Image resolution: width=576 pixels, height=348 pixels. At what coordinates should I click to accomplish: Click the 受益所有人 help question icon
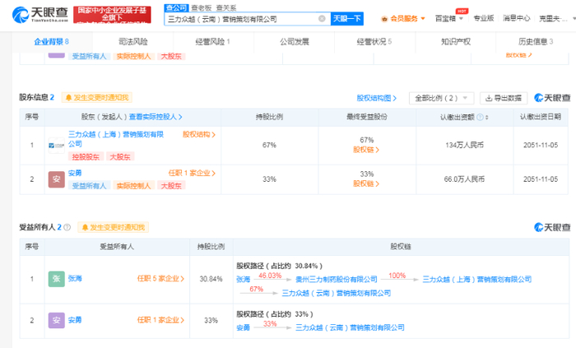[x=67, y=228]
